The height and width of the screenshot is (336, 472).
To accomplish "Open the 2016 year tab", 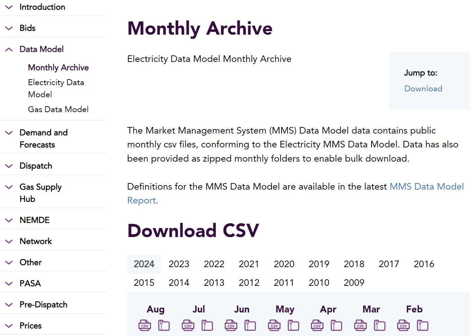I will point(424,264).
